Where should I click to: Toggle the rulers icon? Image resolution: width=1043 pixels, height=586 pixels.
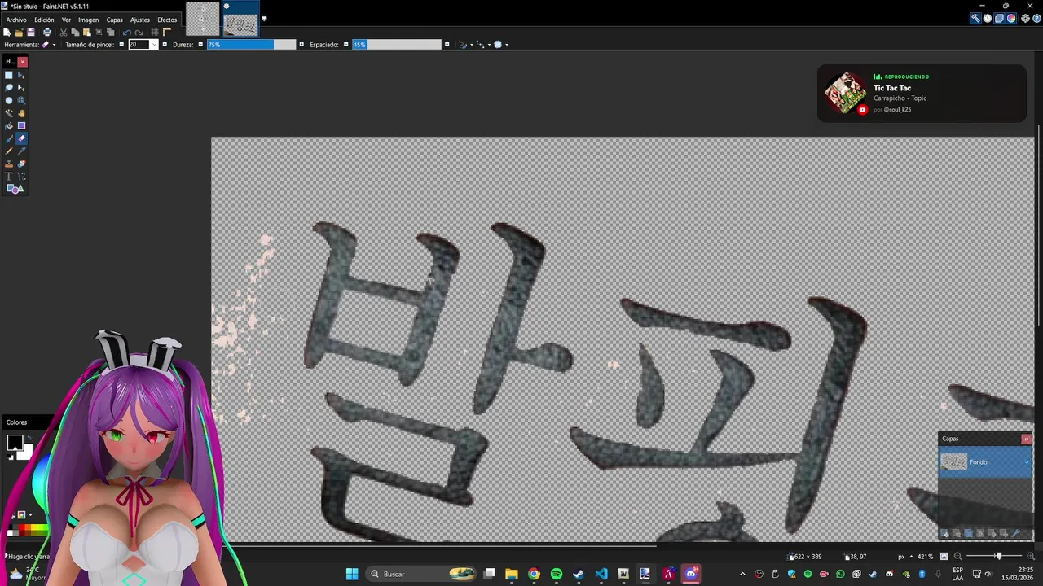[167, 33]
